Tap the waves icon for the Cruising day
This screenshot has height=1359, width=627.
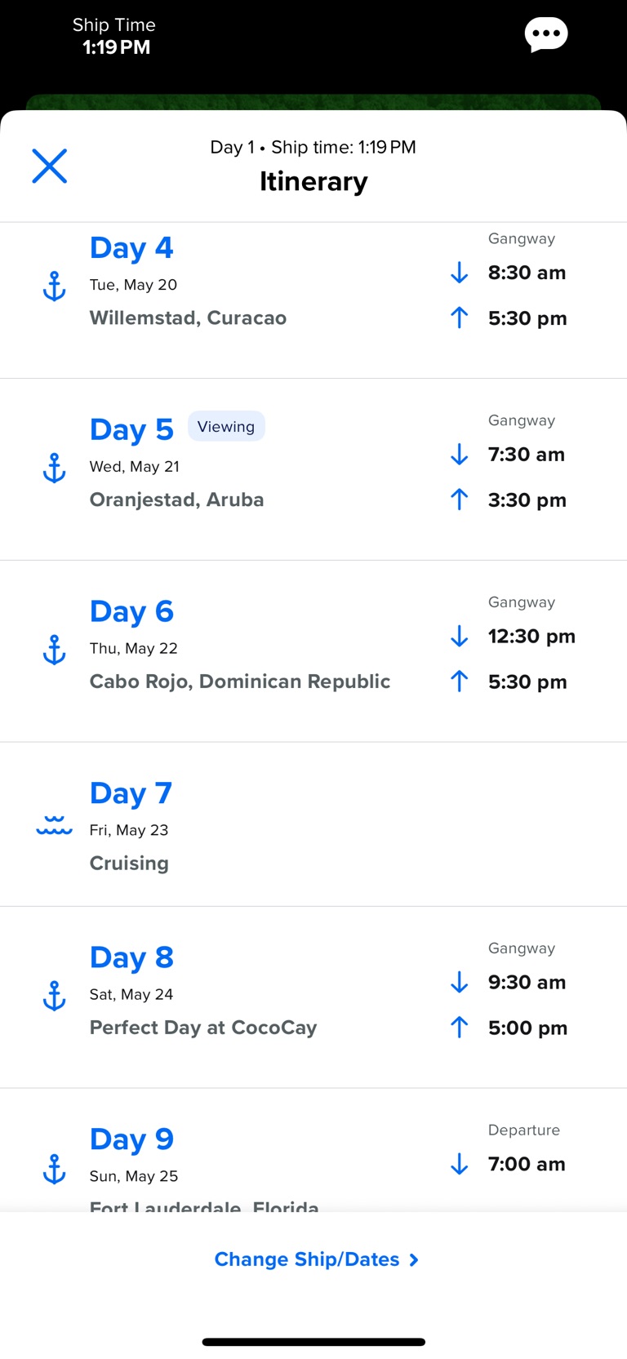click(x=54, y=826)
